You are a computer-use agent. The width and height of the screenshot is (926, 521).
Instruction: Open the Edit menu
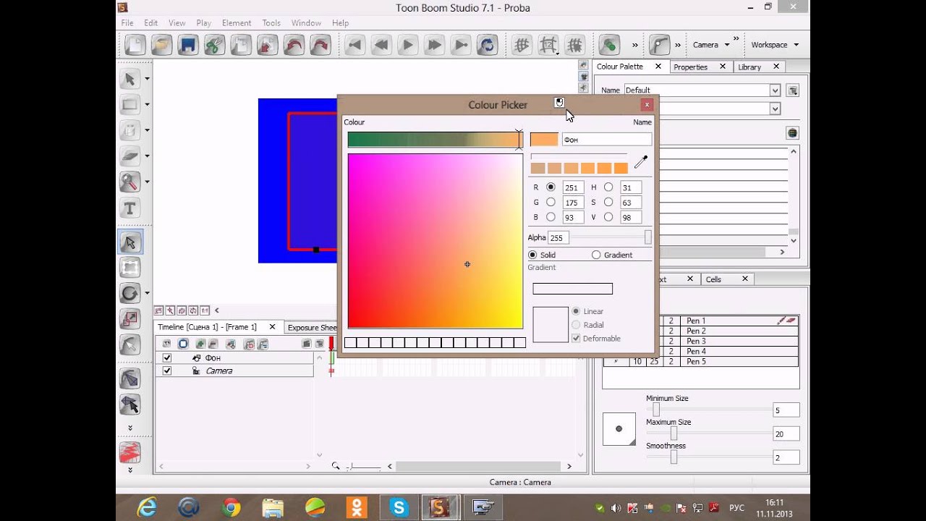coord(150,23)
